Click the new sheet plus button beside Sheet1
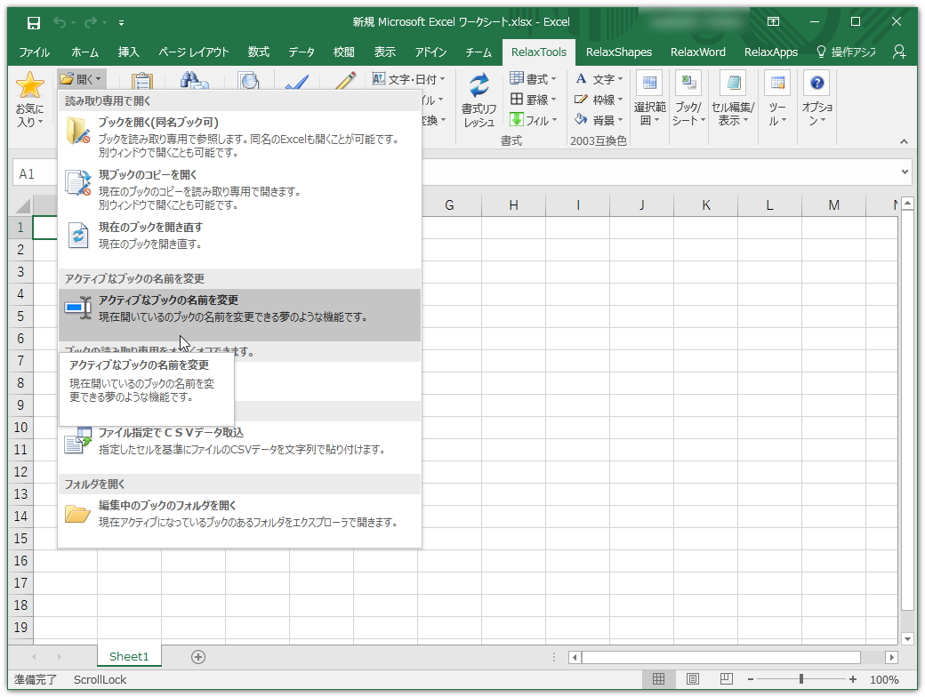Viewport: 925px width, 697px height. (x=197, y=656)
